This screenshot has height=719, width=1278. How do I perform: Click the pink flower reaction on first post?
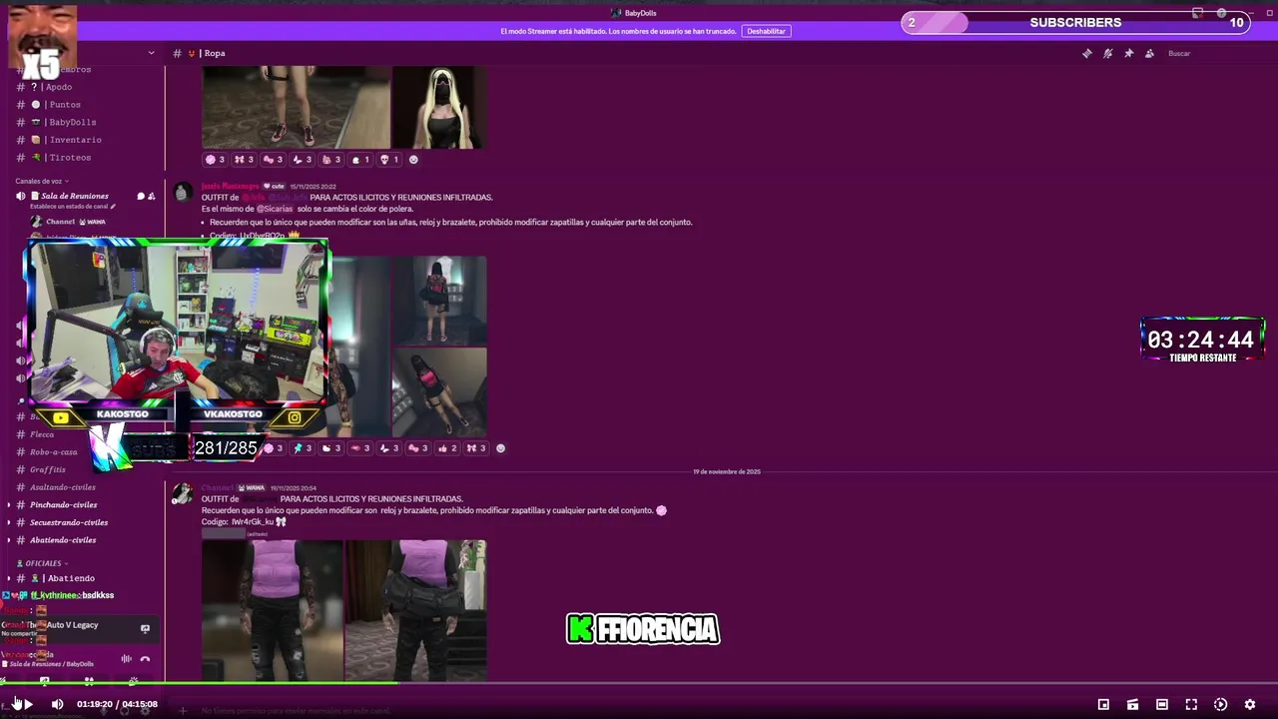216,160
